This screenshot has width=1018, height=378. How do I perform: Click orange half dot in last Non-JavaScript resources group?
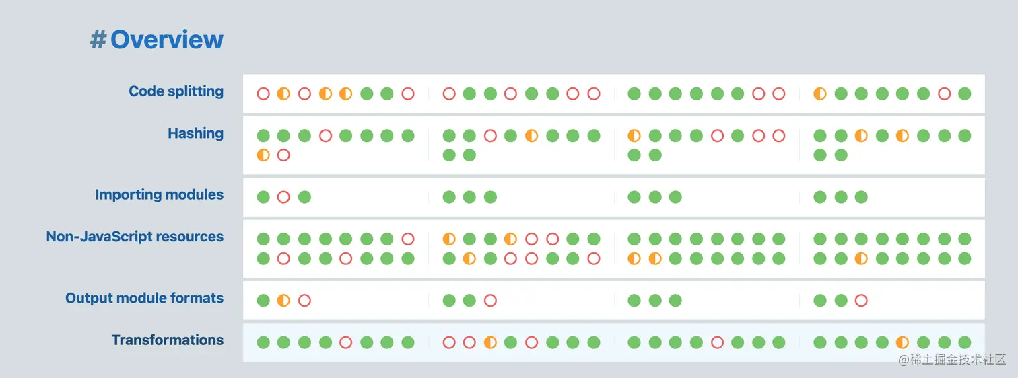tap(861, 258)
